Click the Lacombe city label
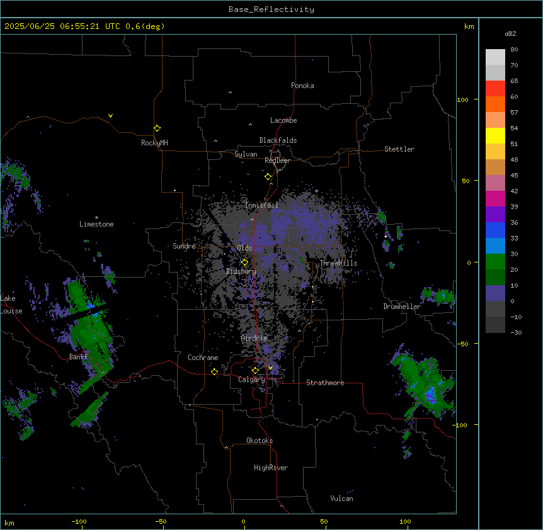 283,120
